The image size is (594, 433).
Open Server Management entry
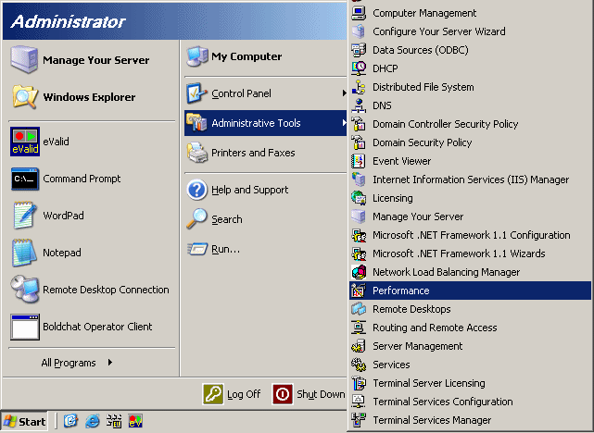click(470, 346)
